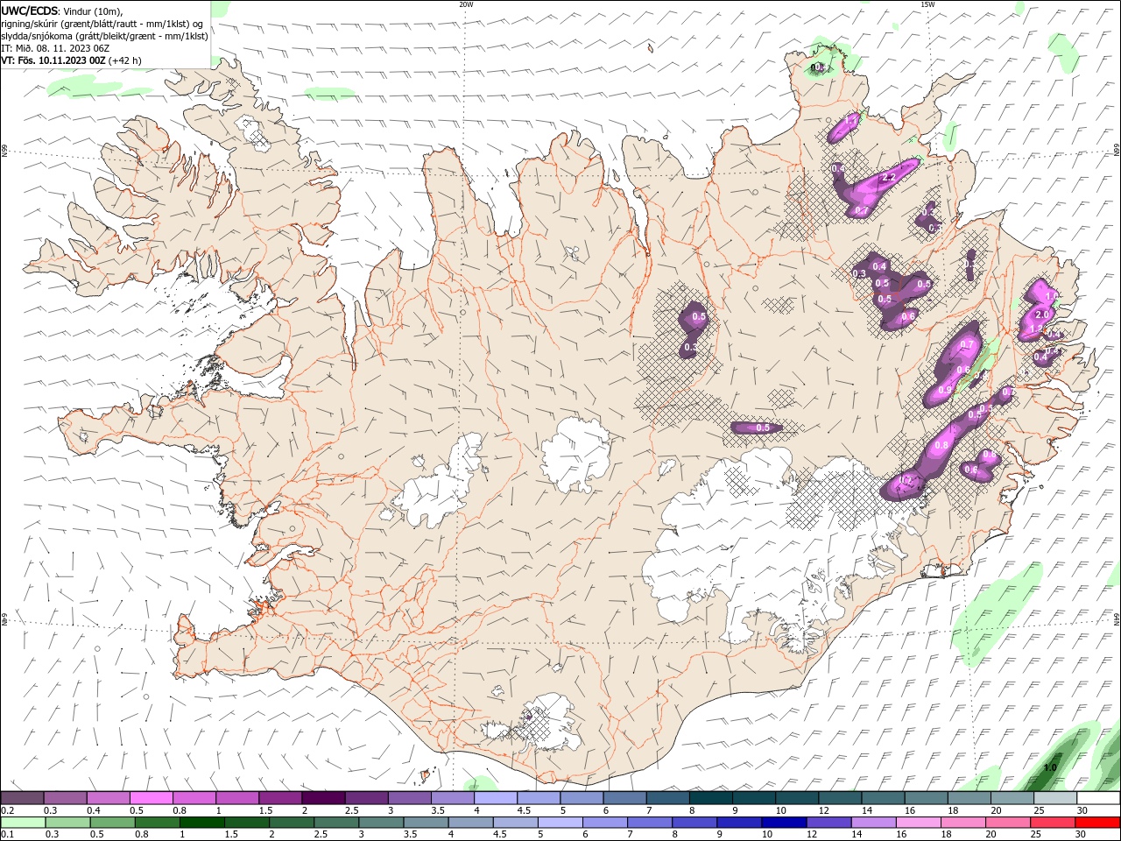Pick the light lavender swatch in the snow legend

(496, 798)
